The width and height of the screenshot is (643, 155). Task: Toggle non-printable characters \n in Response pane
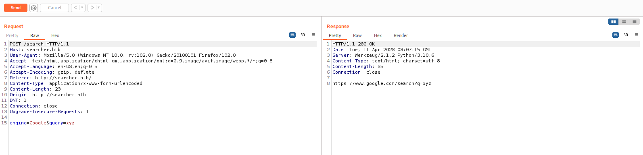626,35
